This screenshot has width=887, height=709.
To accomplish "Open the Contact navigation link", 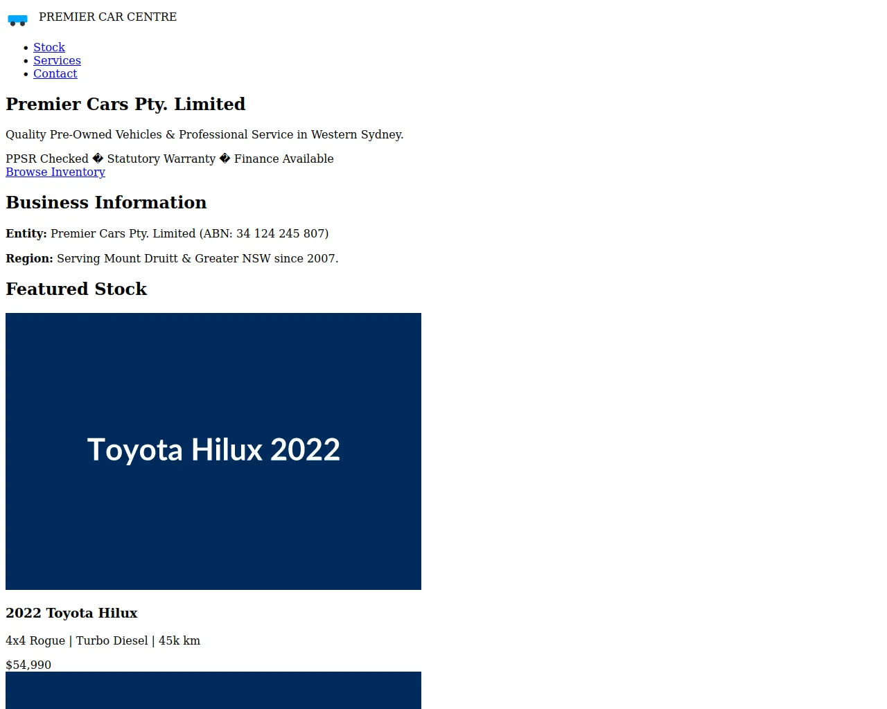I will click(55, 73).
